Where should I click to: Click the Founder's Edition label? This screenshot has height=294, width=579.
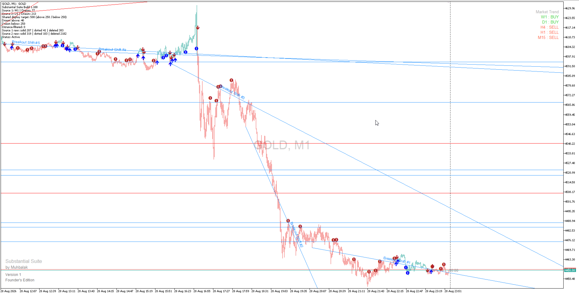pyautogui.click(x=20, y=280)
